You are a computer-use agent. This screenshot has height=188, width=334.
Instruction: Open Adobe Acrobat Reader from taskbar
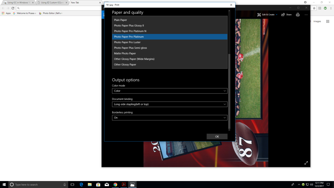point(124,184)
